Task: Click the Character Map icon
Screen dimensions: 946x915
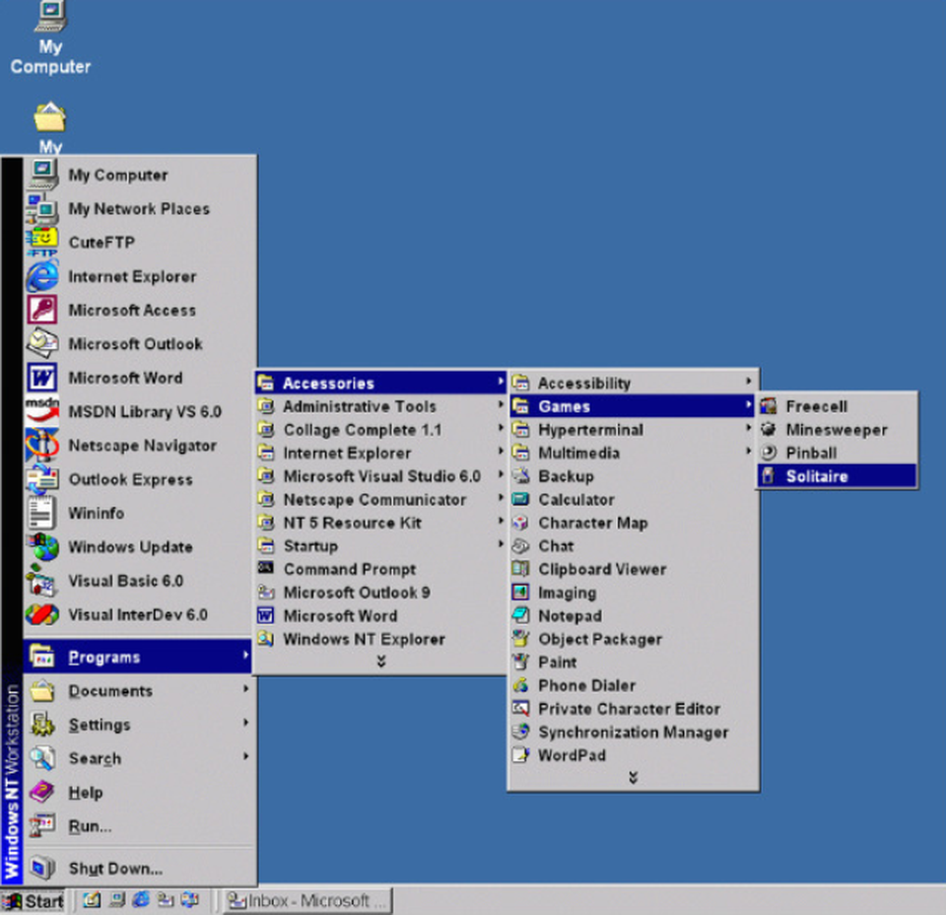Action: coord(520,522)
